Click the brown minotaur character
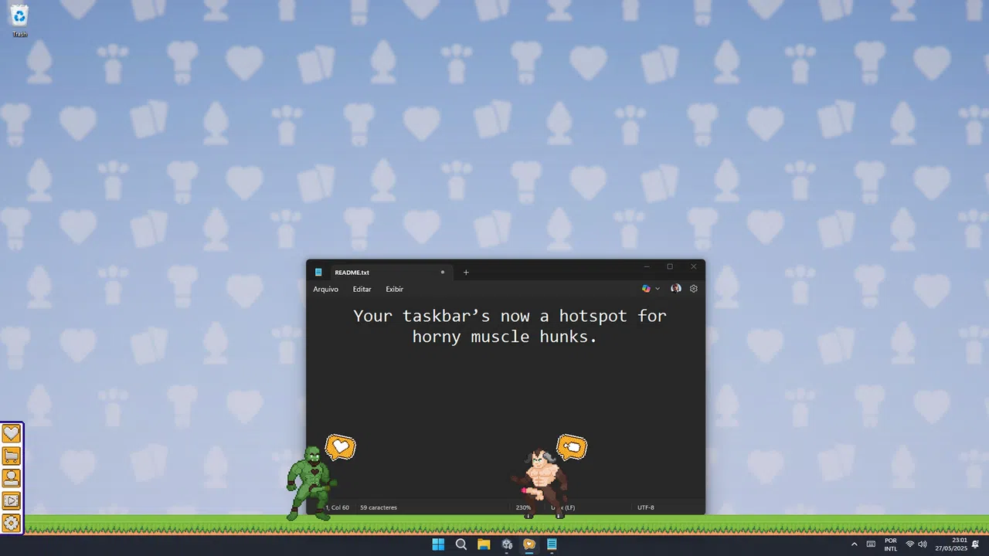The width and height of the screenshot is (989, 556). pyautogui.click(x=540, y=483)
